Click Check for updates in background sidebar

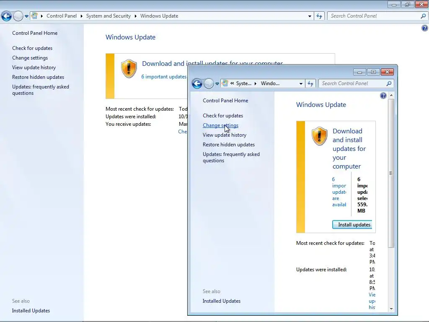click(x=32, y=48)
